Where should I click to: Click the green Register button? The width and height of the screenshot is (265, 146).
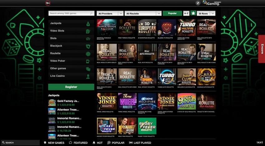point(71,87)
